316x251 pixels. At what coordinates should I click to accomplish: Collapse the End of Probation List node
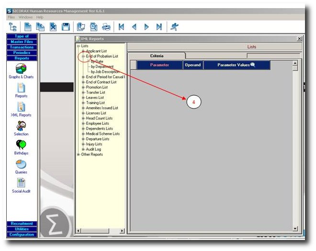coord(83,56)
